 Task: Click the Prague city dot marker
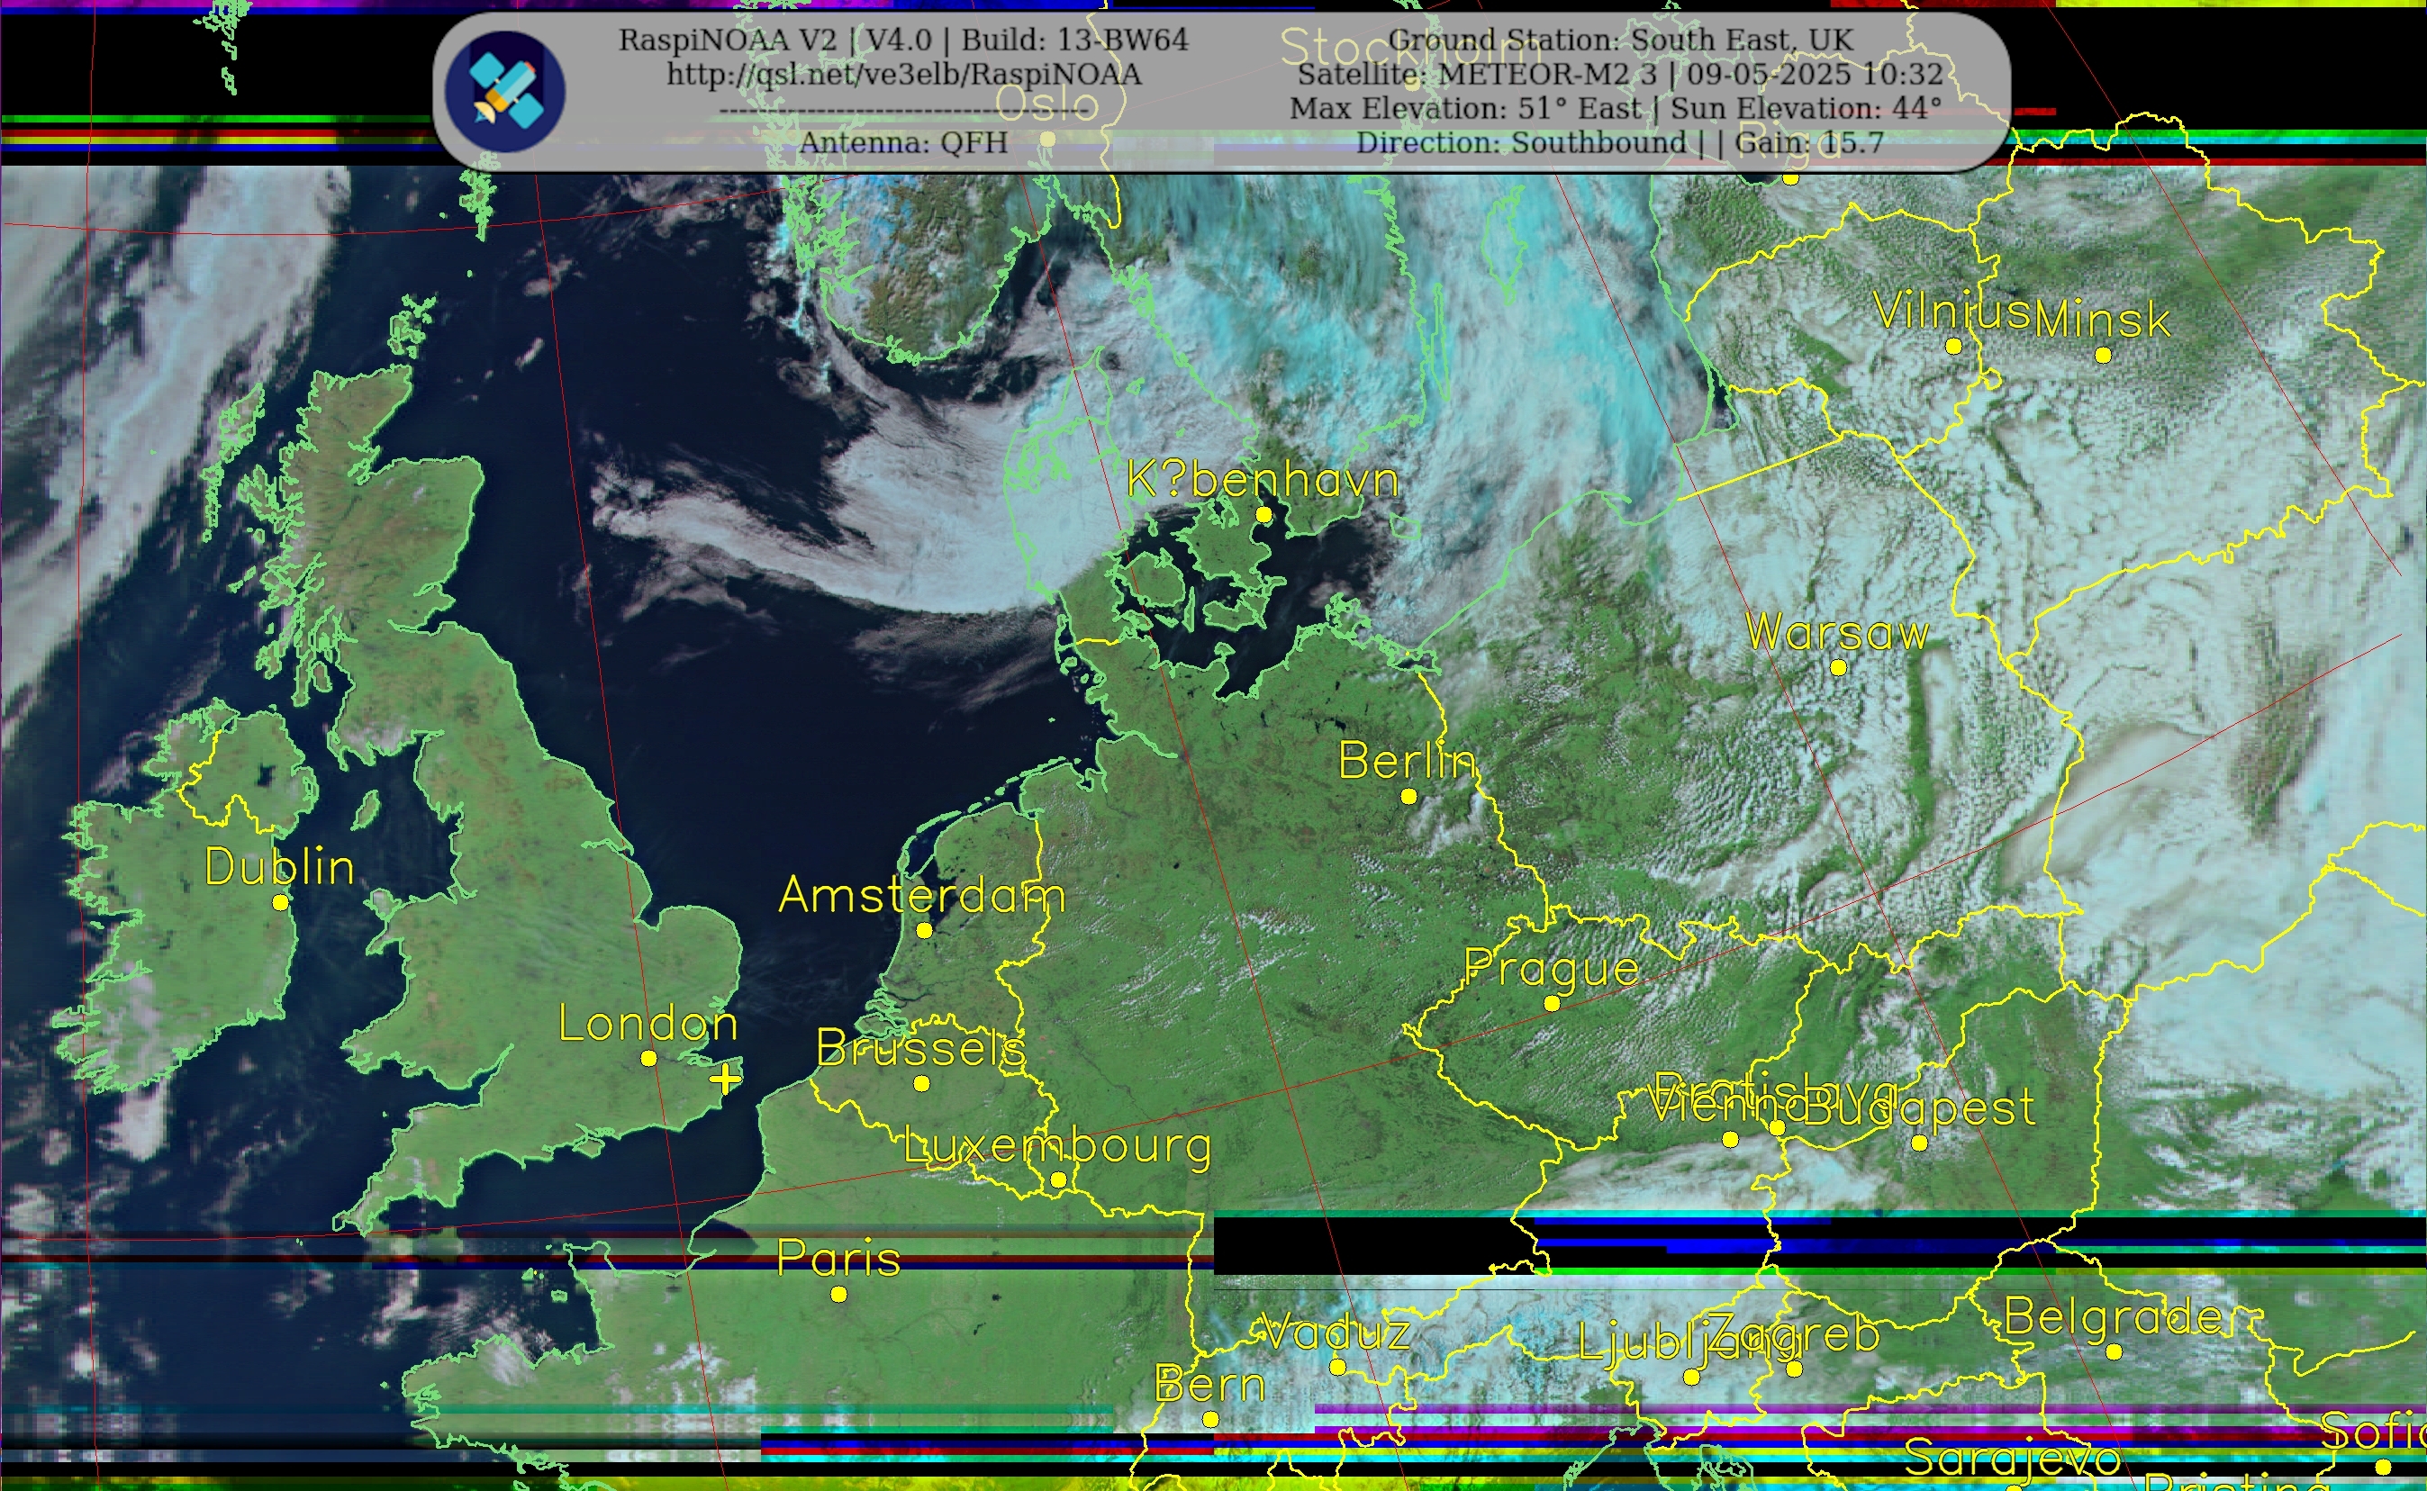pos(1553,1004)
